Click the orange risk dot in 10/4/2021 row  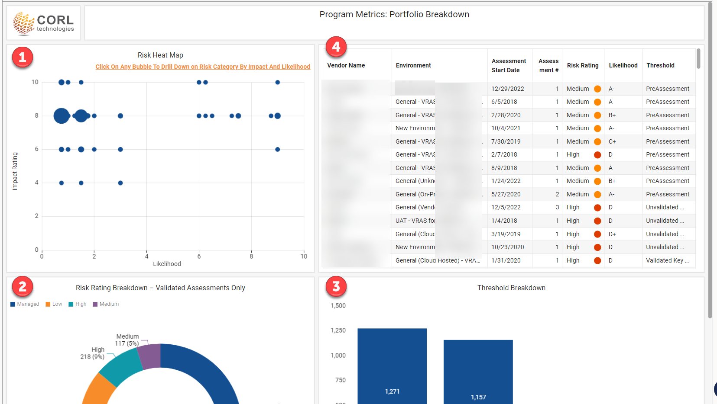coord(597,128)
